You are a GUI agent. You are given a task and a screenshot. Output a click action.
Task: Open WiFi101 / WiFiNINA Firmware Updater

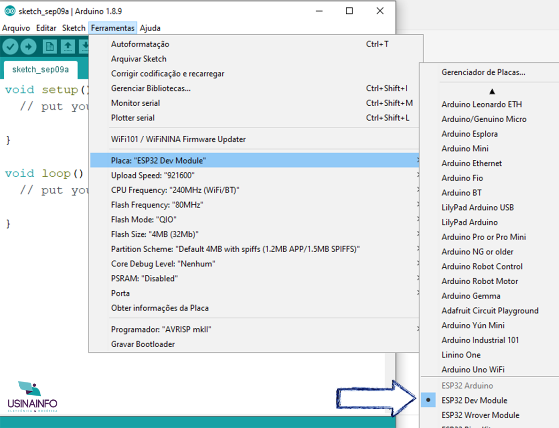point(254,139)
